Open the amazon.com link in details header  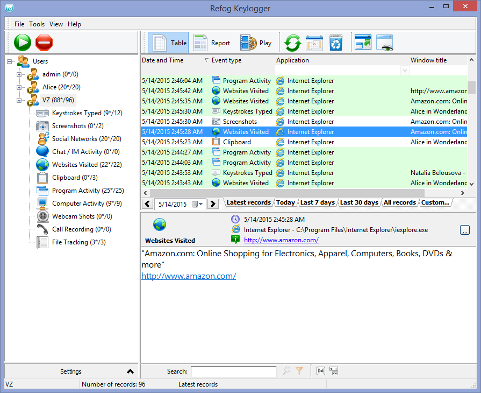(281, 240)
